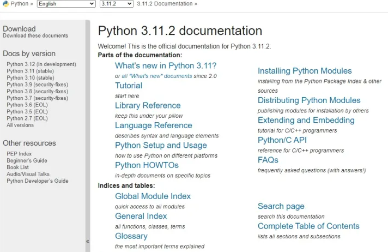The height and width of the screenshot is (252, 388).
Task: Open What's new in Python 3.11?
Action: click(166, 65)
